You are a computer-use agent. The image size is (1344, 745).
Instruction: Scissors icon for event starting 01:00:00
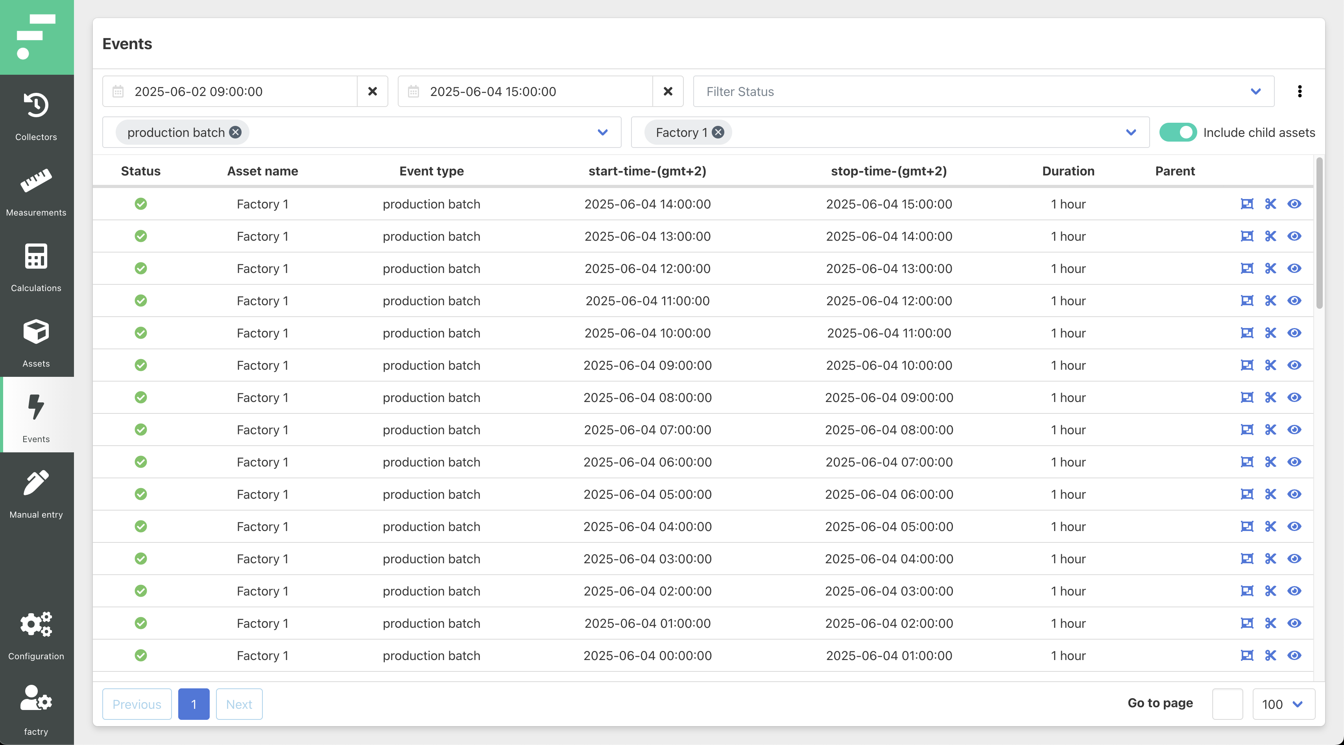[1270, 623]
